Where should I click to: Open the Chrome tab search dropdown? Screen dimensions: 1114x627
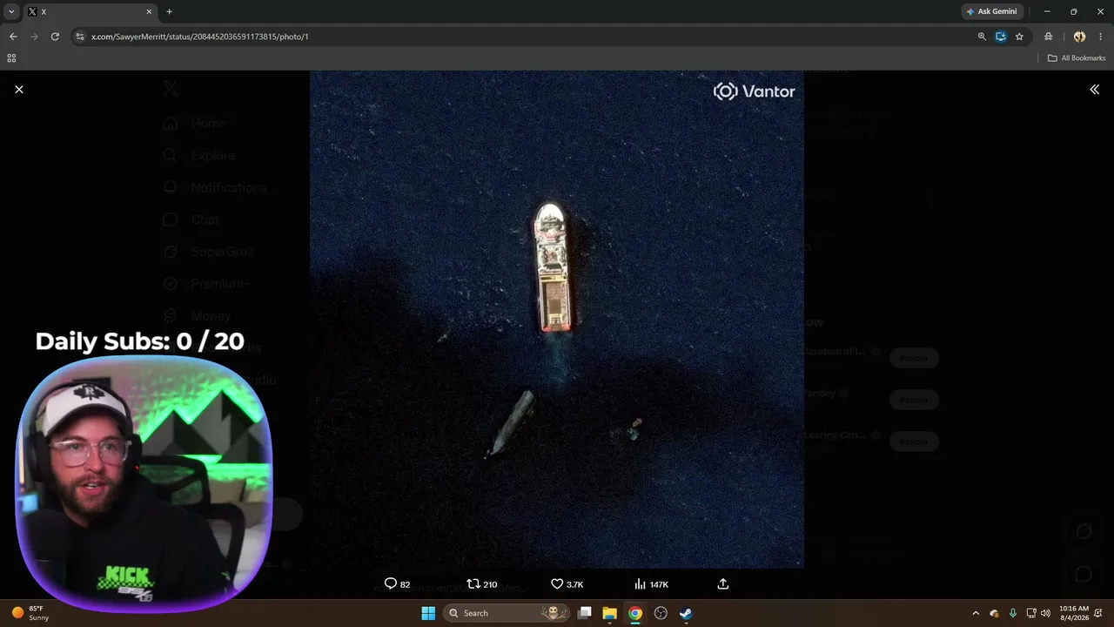click(x=11, y=11)
